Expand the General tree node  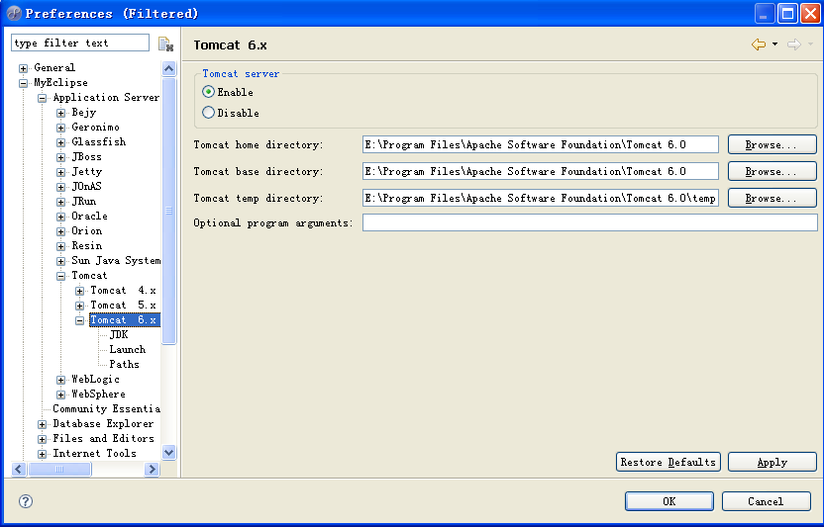pos(23,68)
